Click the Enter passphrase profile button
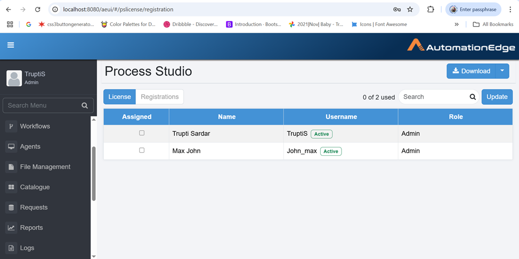 473,10
